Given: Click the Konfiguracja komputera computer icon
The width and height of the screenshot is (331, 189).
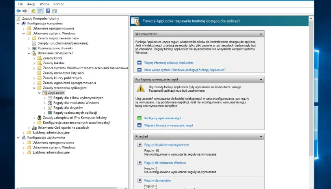Looking at the screenshot, I should click(x=24, y=23).
